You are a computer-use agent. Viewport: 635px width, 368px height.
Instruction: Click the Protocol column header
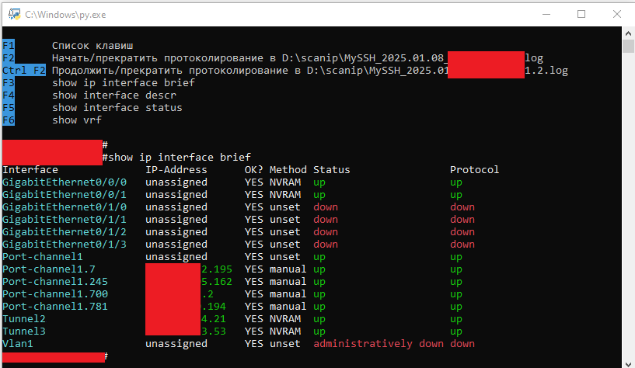(x=474, y=170)
